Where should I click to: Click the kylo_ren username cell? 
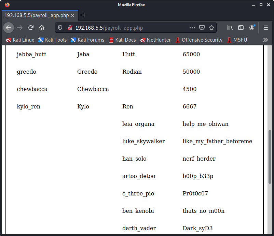(29, 106)
